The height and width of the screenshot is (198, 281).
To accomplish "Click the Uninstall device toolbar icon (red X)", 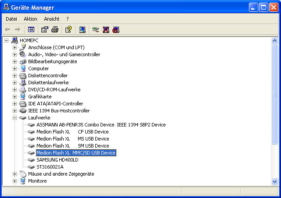I will pos(106,29).
